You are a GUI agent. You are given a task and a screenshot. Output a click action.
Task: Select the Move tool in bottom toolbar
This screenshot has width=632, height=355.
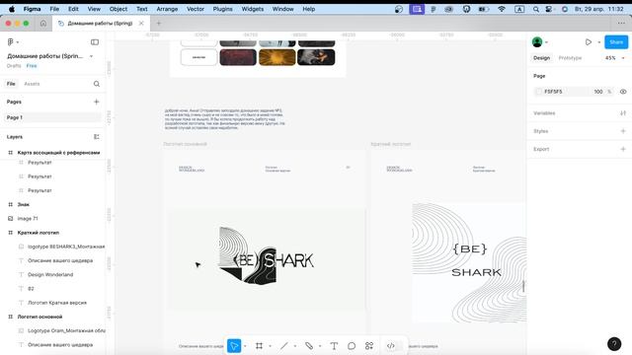(234, 346)
